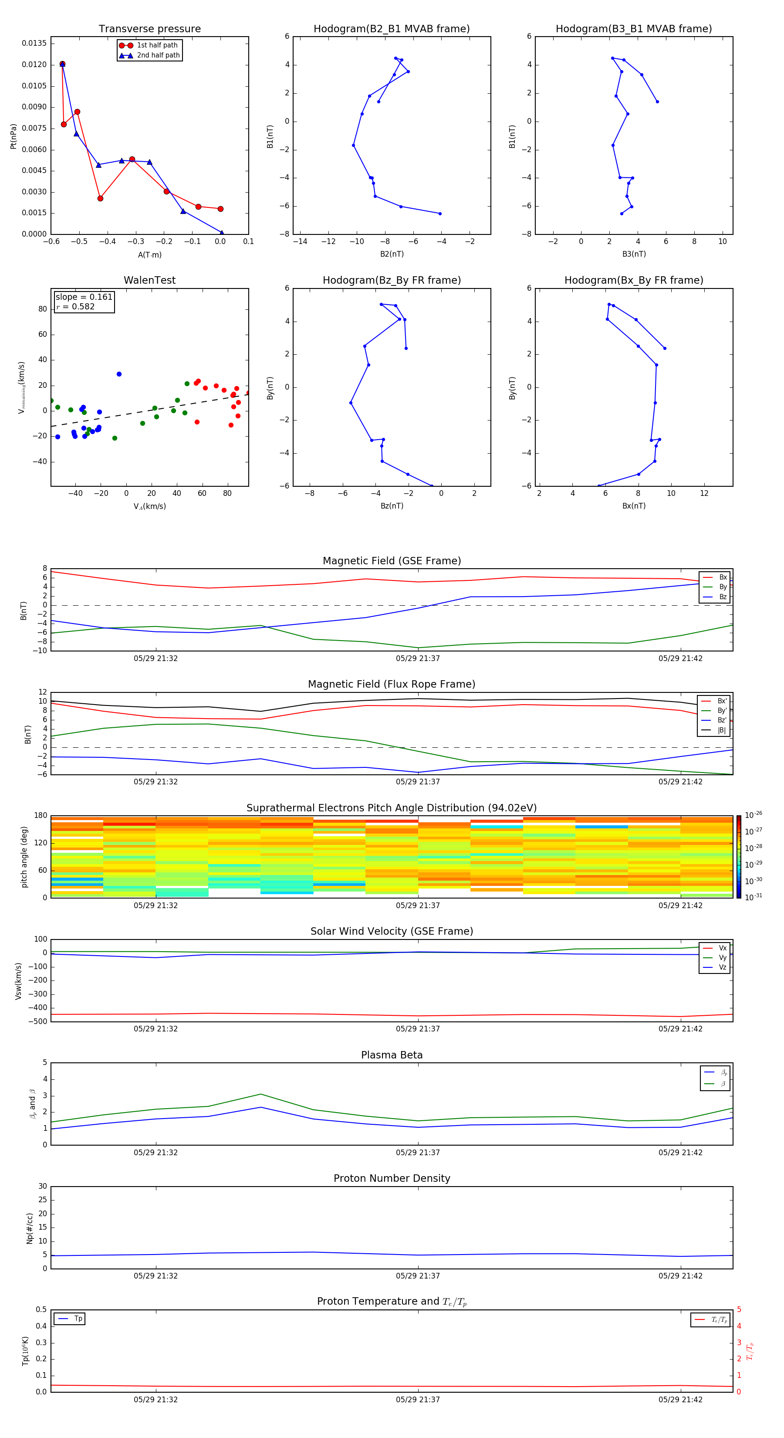Click the Tp legend box
Image resolution: width=784 pixels, height=1438 pixels.
click(70, 1319)
